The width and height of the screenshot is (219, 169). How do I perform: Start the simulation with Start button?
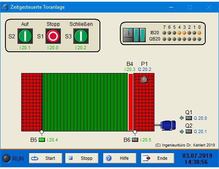coord(46,158)
